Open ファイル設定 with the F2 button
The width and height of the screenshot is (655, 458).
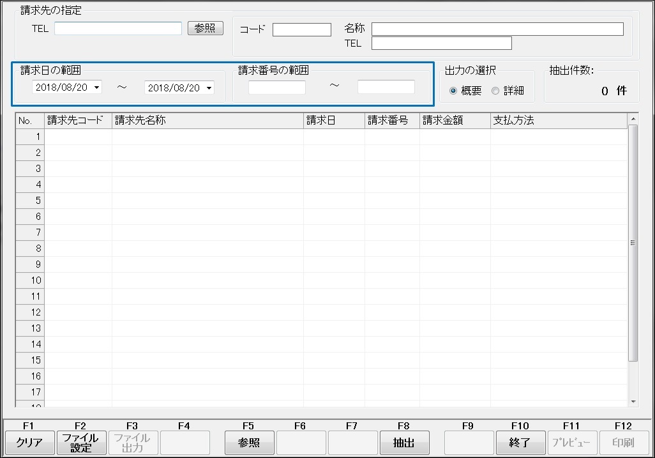click(81, 443)
